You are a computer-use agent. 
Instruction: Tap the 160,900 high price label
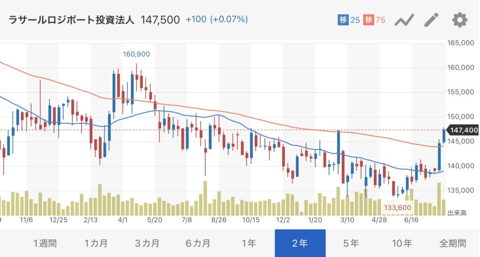pos(136,54)
